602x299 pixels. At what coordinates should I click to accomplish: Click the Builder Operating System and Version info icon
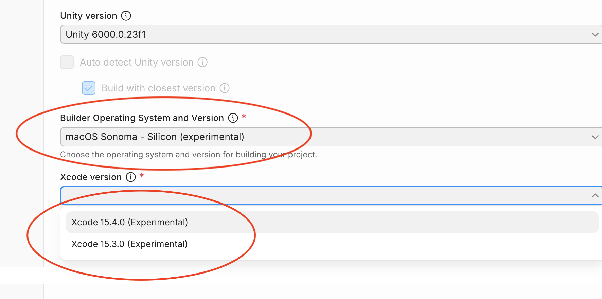(x=232, y=118)
